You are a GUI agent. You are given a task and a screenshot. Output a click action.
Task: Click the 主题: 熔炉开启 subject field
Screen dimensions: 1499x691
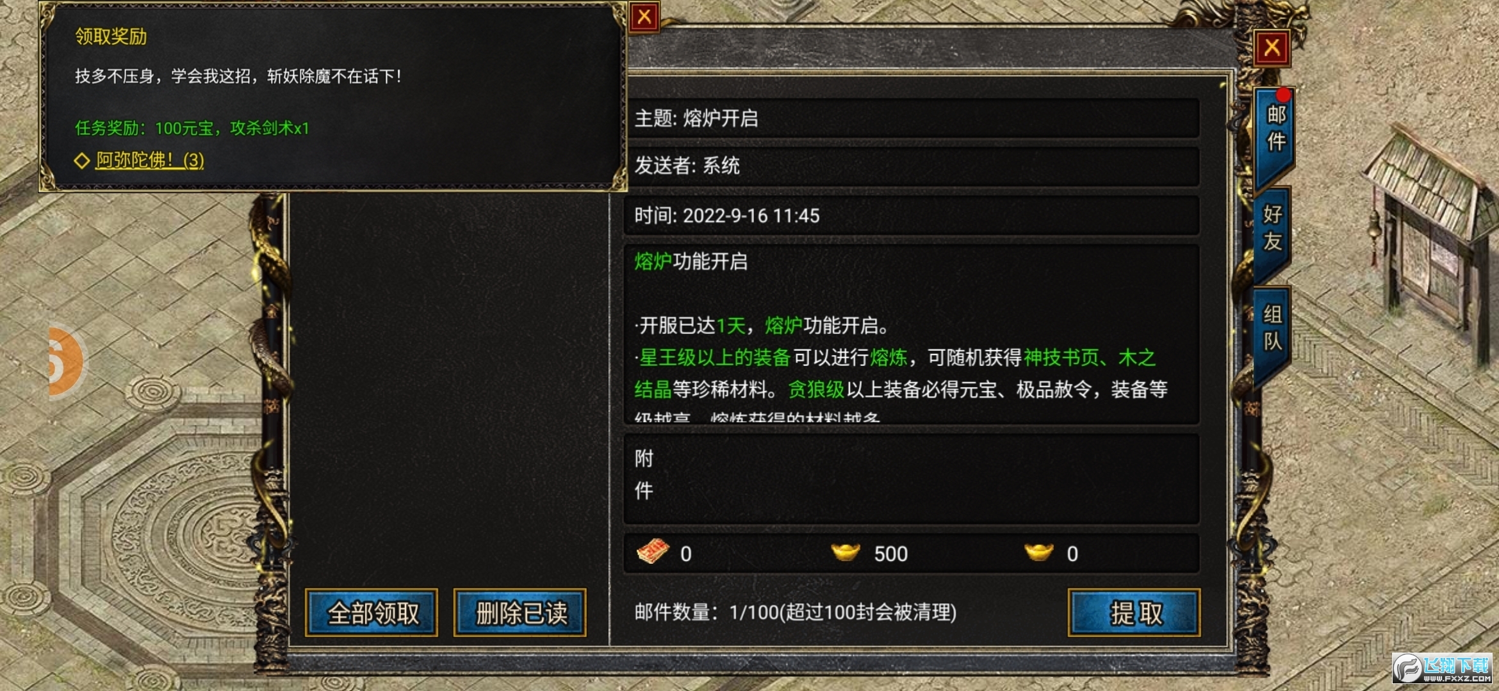[911, 118]
